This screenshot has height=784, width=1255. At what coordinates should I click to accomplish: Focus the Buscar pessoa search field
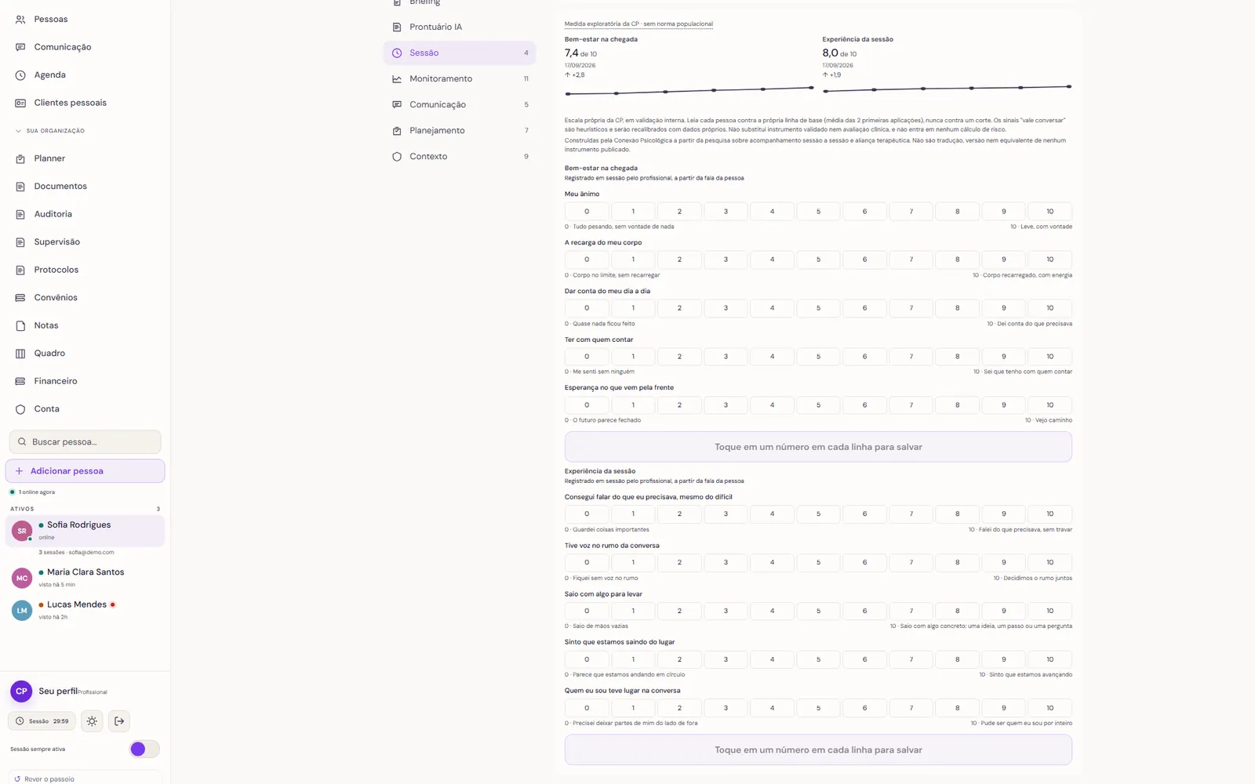point(85,442)
